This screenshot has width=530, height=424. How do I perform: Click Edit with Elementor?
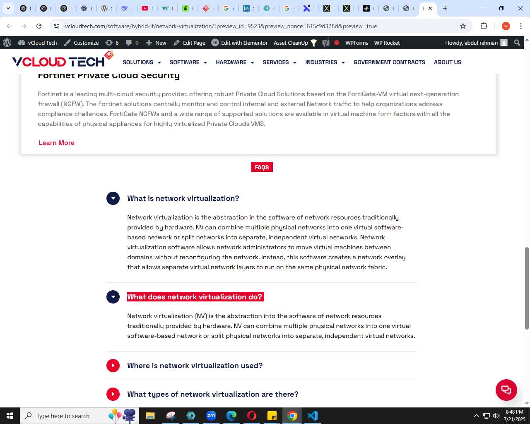pyautogui.click(x=240, y=43)
